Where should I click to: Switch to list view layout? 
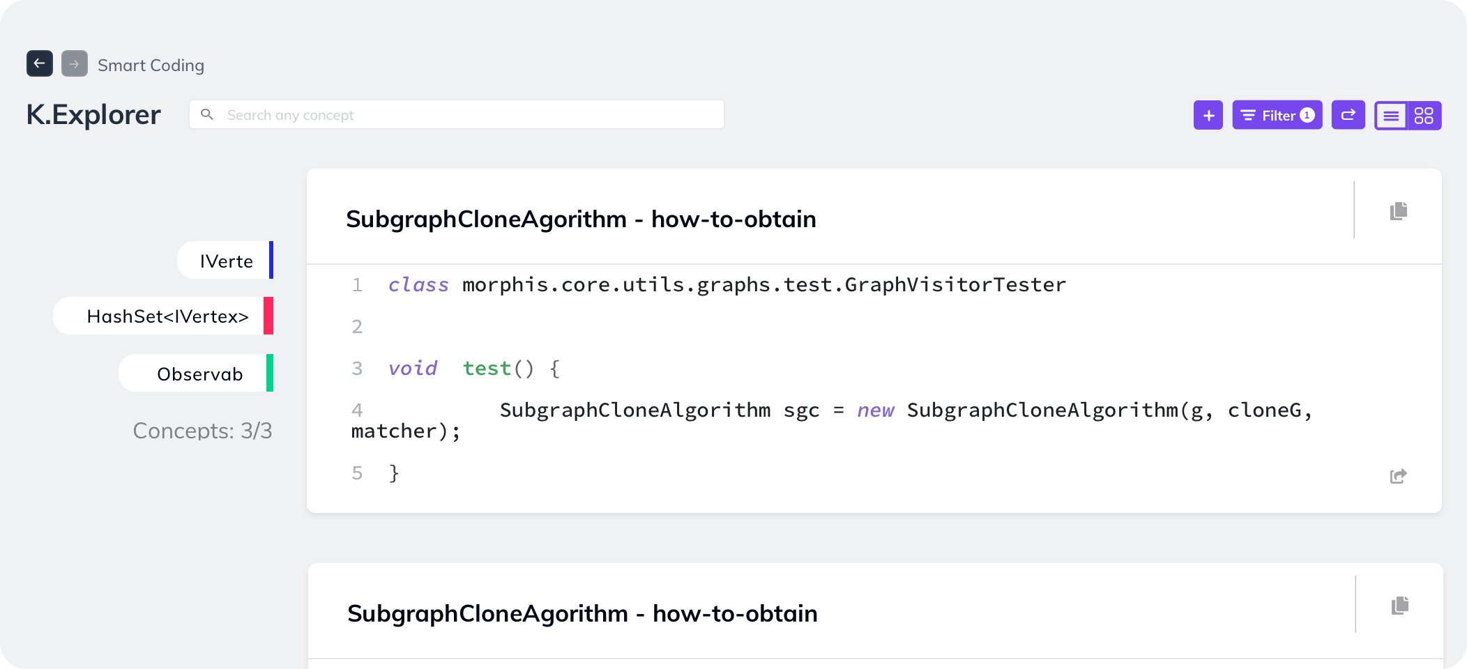(1391, 116)
